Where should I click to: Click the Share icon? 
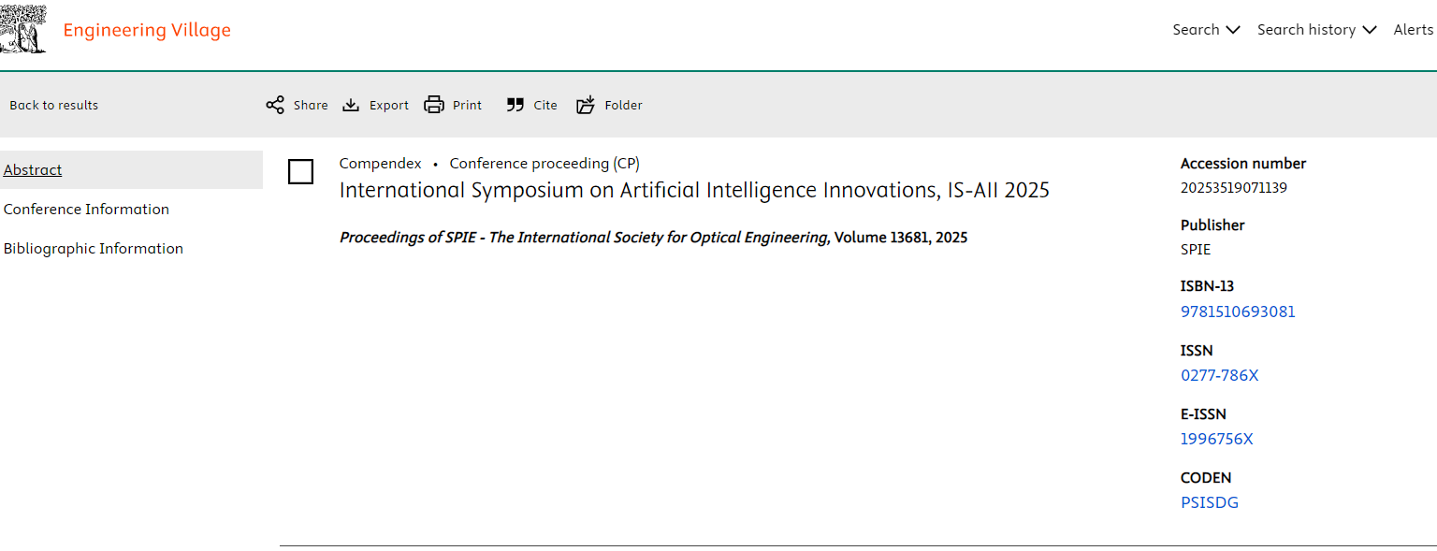click(275, 105)
